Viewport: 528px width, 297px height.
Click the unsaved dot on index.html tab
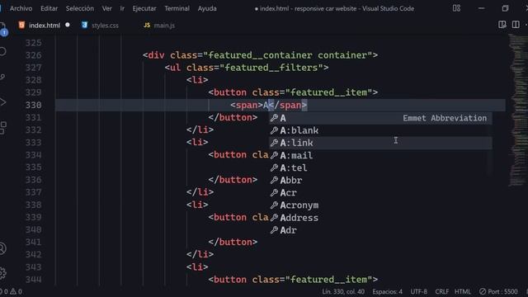[x=68, y=25]
